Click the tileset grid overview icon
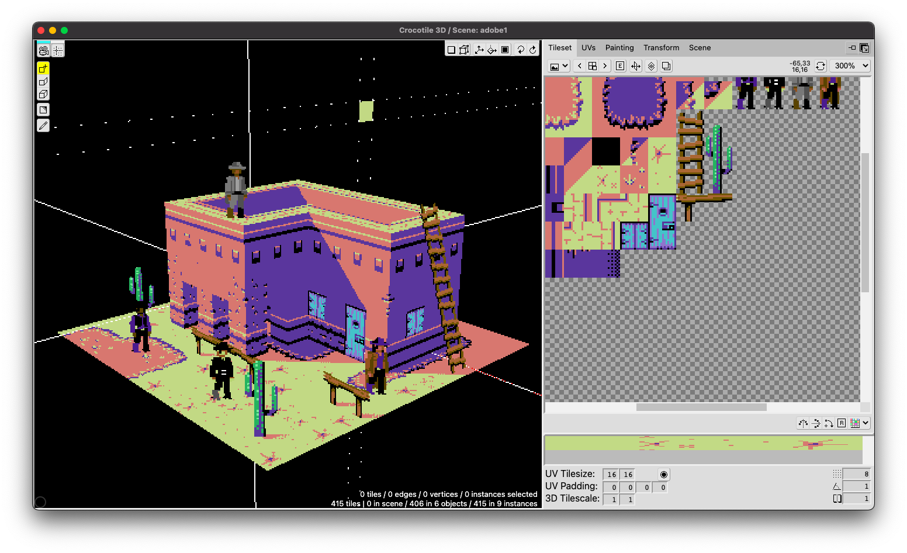907x553 pixels. (x=592, y=66)
